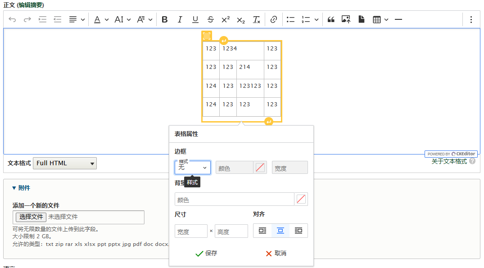The image size is (484, 268).
Task: Open the background color picker swatch
Action: 301,199
